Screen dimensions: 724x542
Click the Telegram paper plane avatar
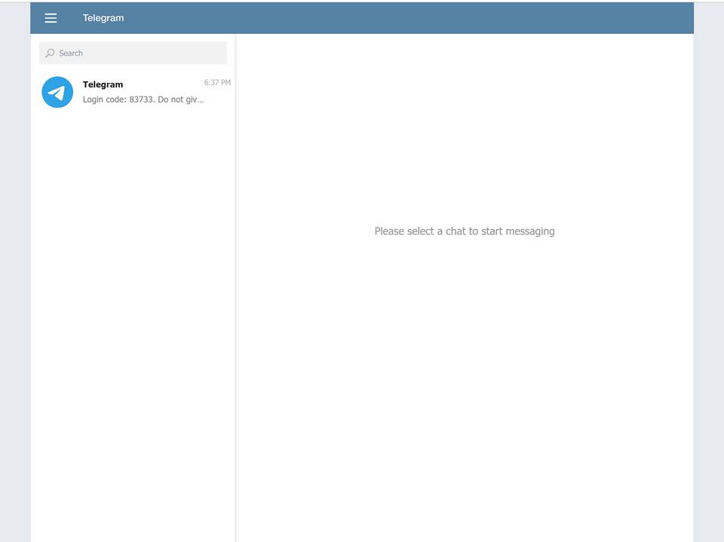pos(57,92)
